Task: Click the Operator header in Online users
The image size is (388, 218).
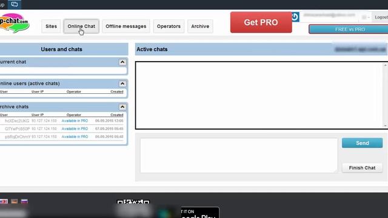Action: [x=74, y=91]
